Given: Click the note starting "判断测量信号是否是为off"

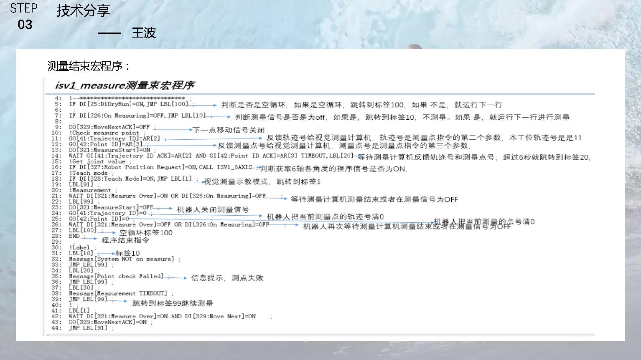Looking at the screenshot, I should click(402, 117).
